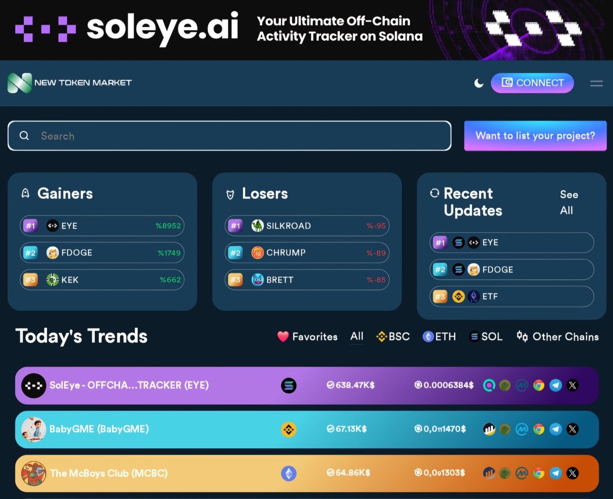Filter trends by BSC chain
Image resolution: width=613 pixels, height=499 pixels.
(x=393, y=336)
